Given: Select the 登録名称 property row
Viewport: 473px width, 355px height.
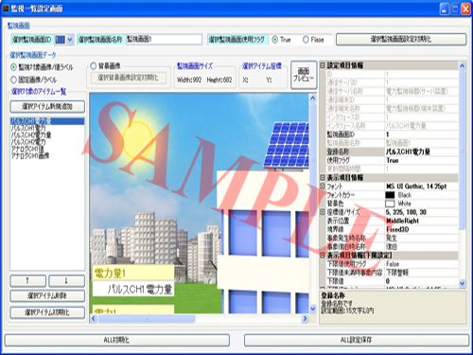Looking at the screenshot, I should [x=392, y=151].
